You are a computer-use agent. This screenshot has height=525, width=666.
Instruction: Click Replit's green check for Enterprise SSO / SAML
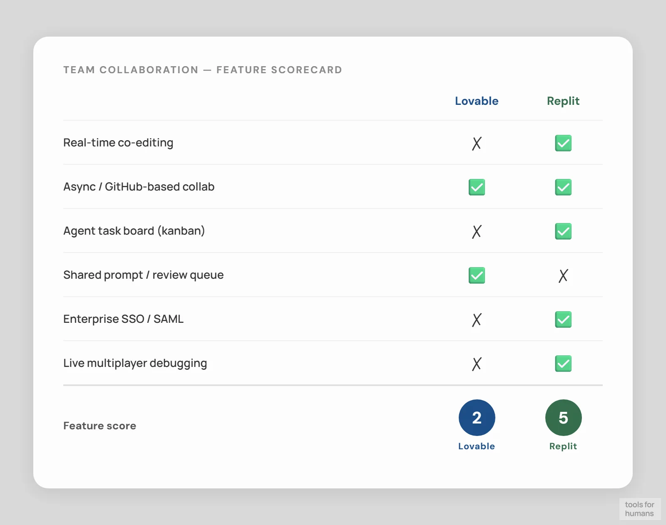(x=563, y=319)
